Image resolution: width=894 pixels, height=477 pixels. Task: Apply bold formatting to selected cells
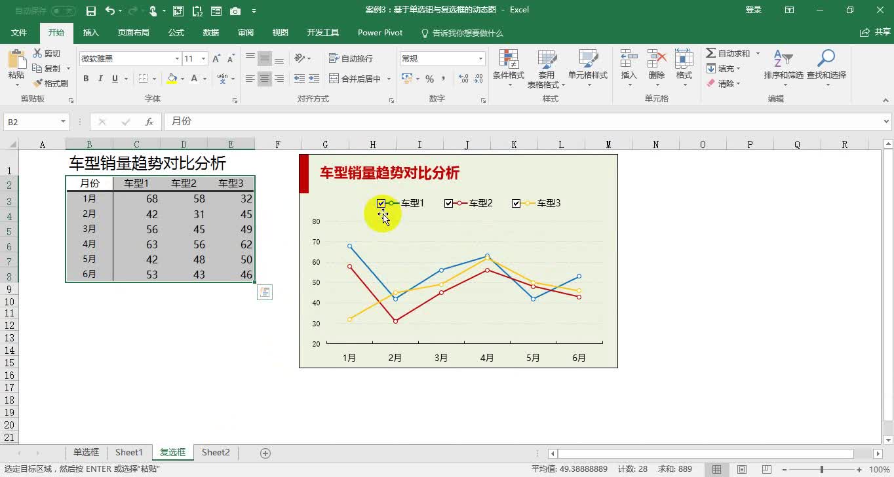[x=85, y=78]
